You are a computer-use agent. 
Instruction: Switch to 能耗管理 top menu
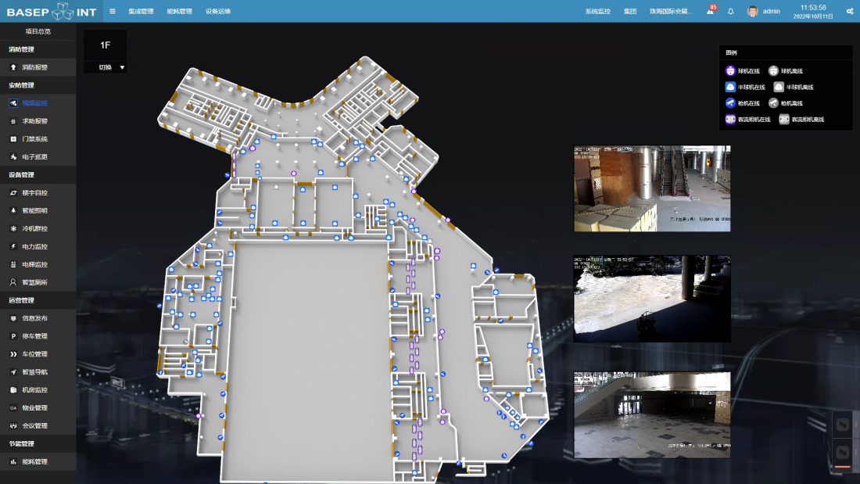(x=179, y=11)
